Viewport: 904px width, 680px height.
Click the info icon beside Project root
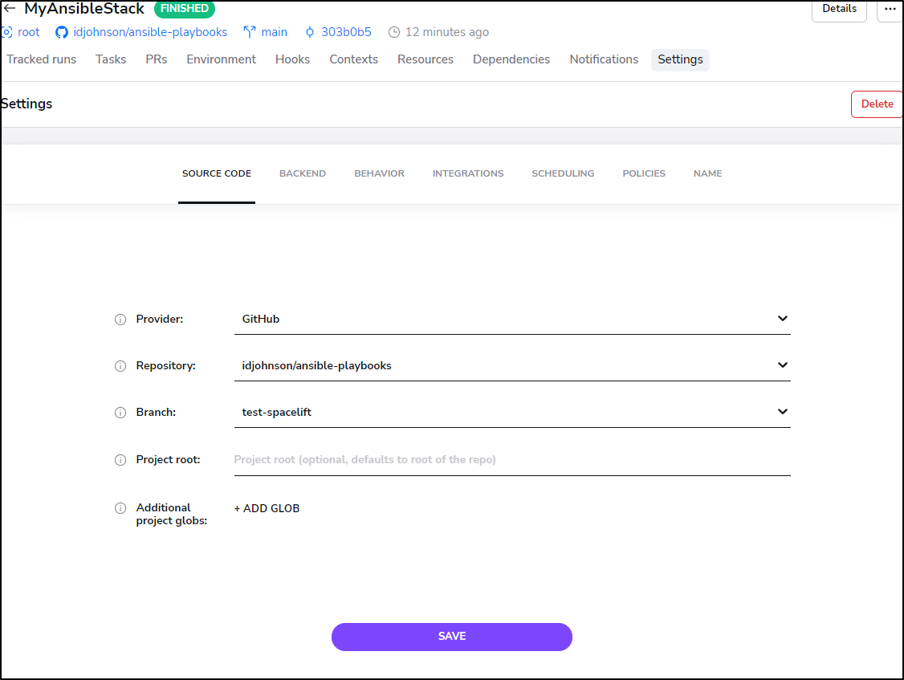point(120,460)
